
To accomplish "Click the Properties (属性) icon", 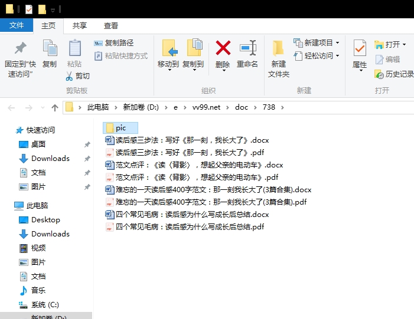I will [x=360, y=48].
